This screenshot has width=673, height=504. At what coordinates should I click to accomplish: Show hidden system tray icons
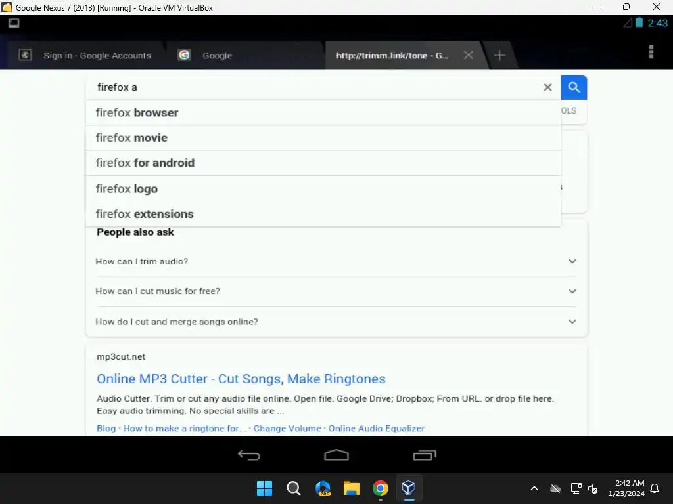534,488
